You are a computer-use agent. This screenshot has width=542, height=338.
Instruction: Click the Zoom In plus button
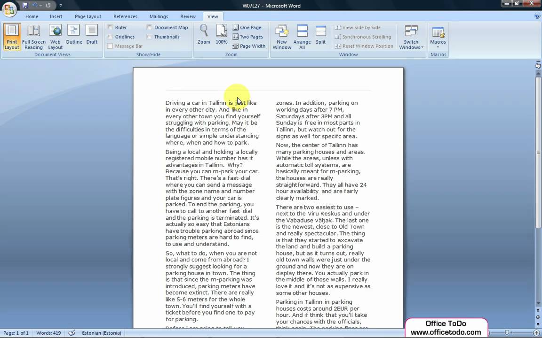click(536, 333)
